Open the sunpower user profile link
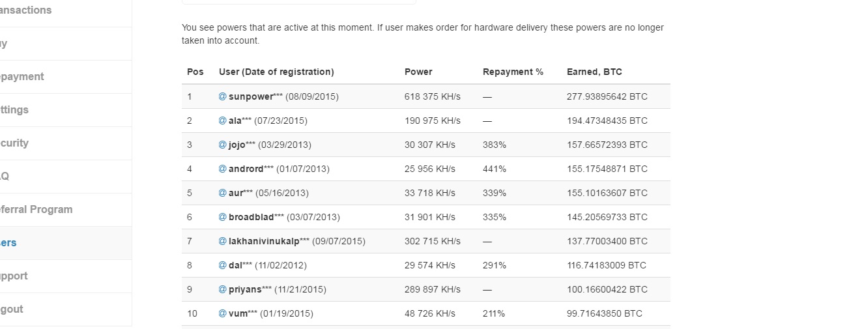 (251, 96)
